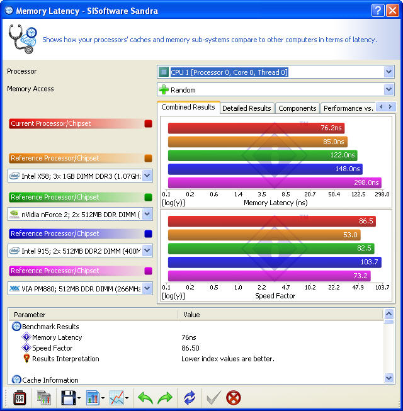
Task: Click the green back arrow
Action: (x=145, y=398)
